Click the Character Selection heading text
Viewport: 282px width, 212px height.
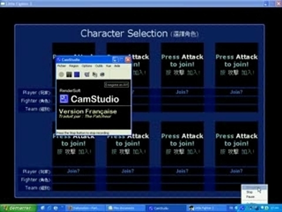[x=124, y=33]
